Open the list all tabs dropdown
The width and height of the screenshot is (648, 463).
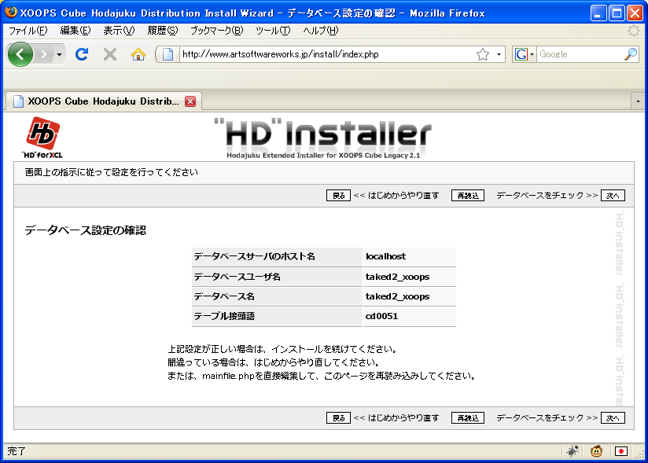[x=637, y=101]
